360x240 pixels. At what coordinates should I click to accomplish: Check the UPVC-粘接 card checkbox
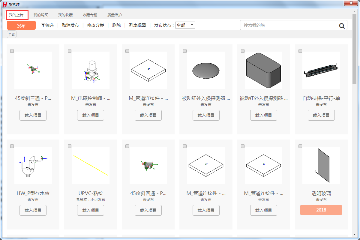tap(70, 146)
